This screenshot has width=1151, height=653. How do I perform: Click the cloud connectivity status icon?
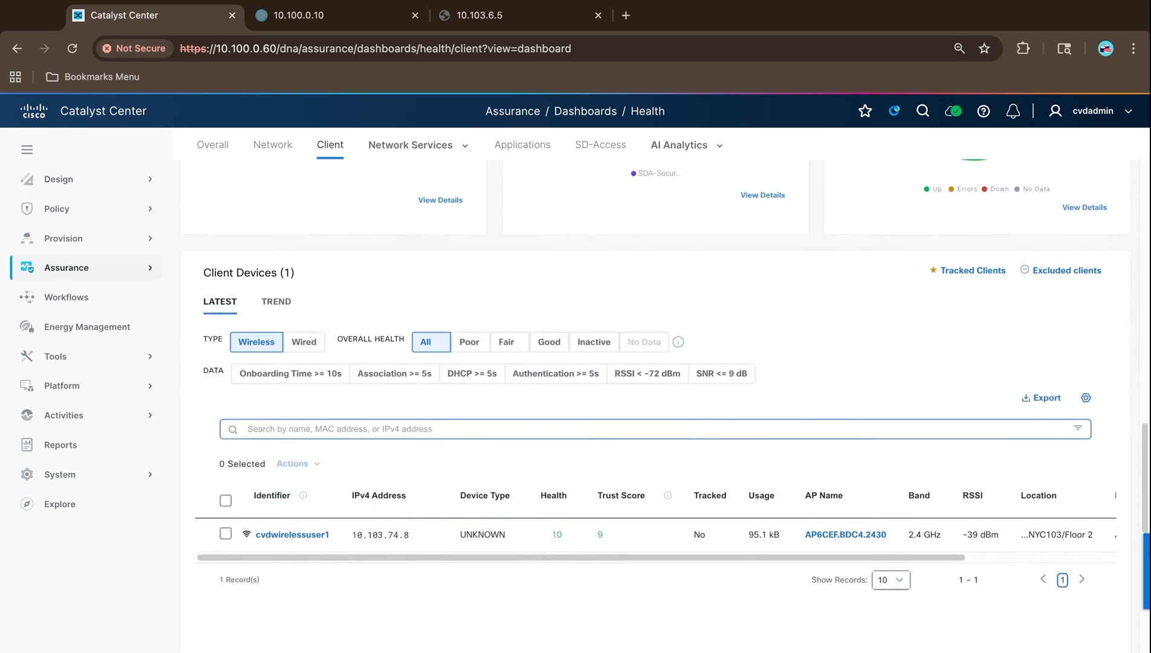953,111
